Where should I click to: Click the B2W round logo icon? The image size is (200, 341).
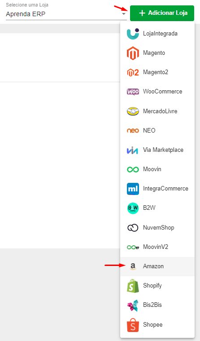[x=133, y=208]
